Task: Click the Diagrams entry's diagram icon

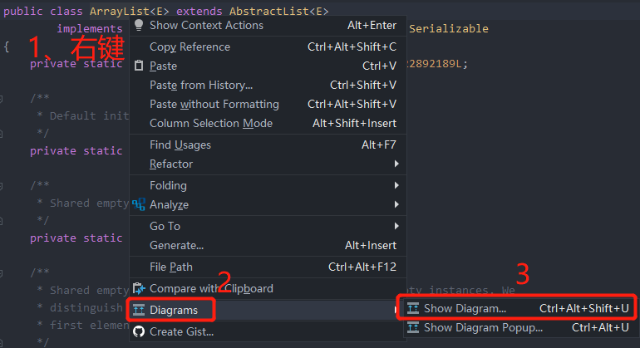Action: (139, 310)
